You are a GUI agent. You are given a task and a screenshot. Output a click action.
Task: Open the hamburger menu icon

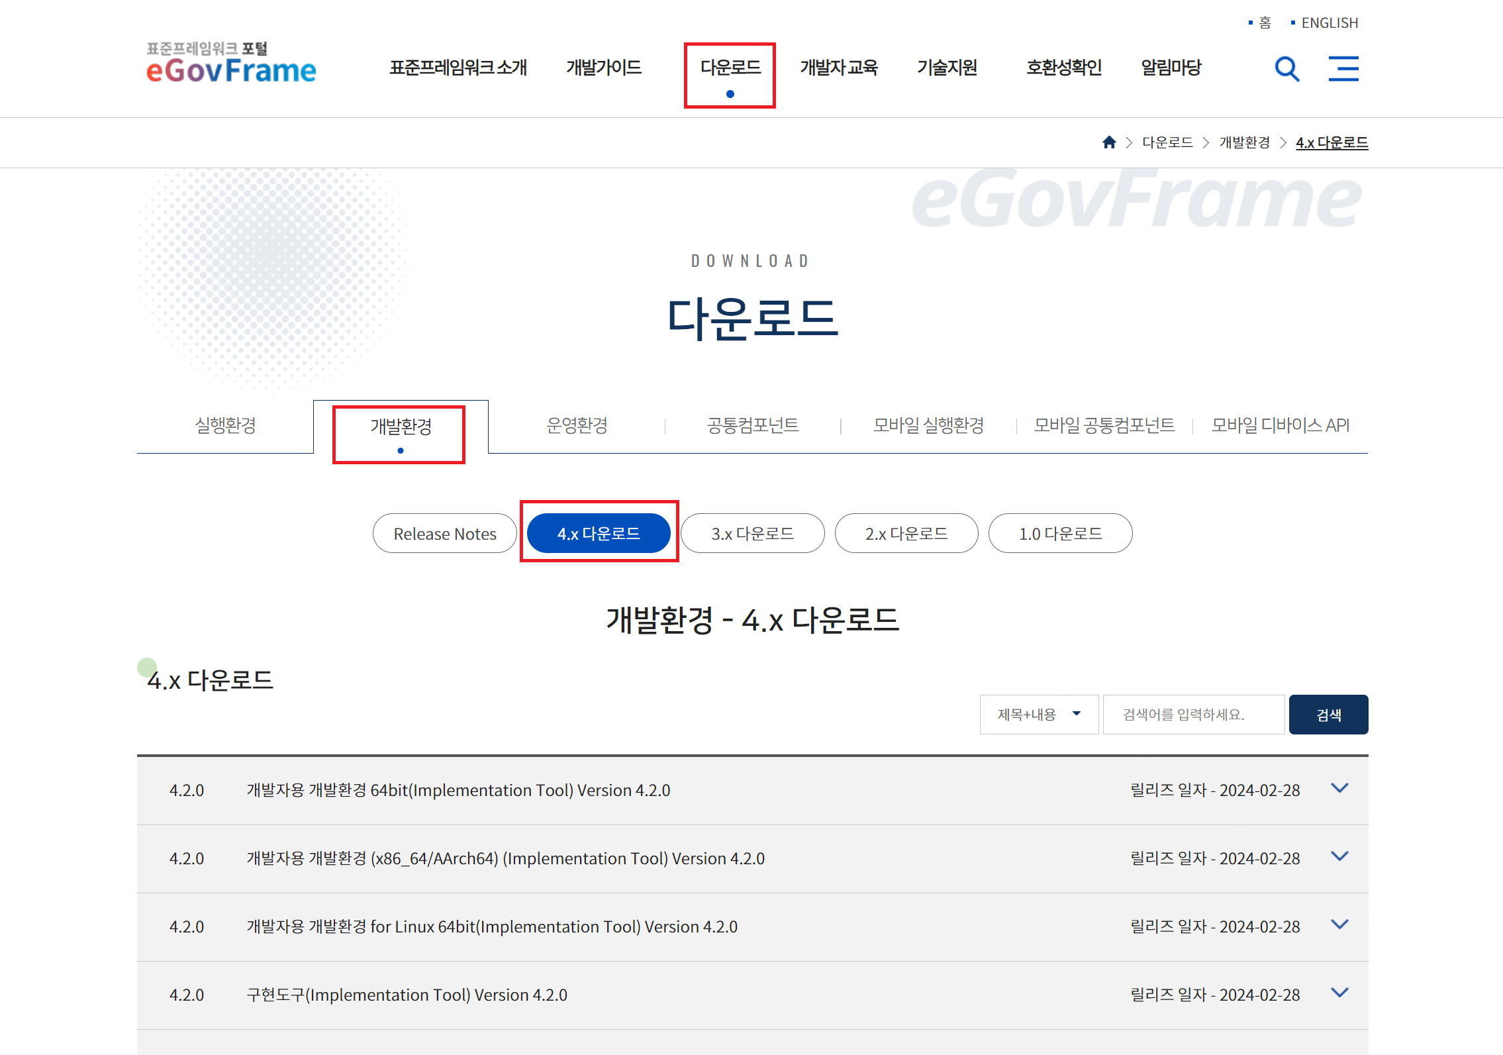coord(1343,69)
